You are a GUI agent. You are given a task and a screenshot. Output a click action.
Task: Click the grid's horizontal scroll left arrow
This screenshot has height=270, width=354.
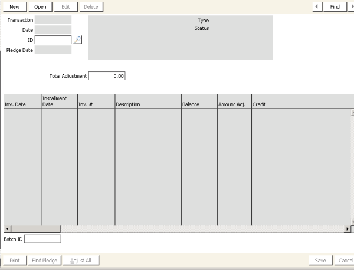point(7,229)
